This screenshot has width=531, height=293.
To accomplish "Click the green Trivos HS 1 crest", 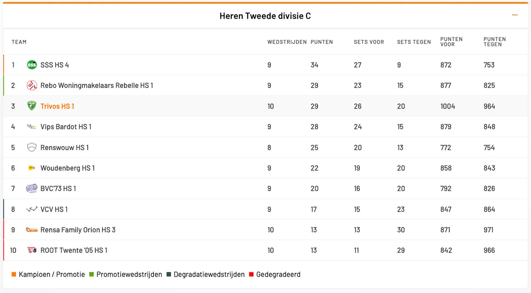I will [32, 106].
